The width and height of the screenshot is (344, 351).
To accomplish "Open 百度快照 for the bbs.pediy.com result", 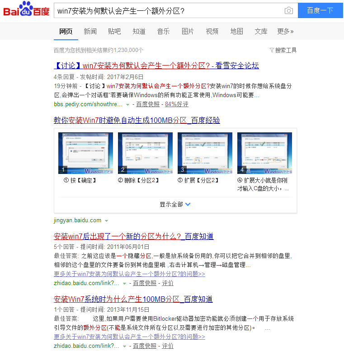I will pyautogui.click(x=148, y=104).
